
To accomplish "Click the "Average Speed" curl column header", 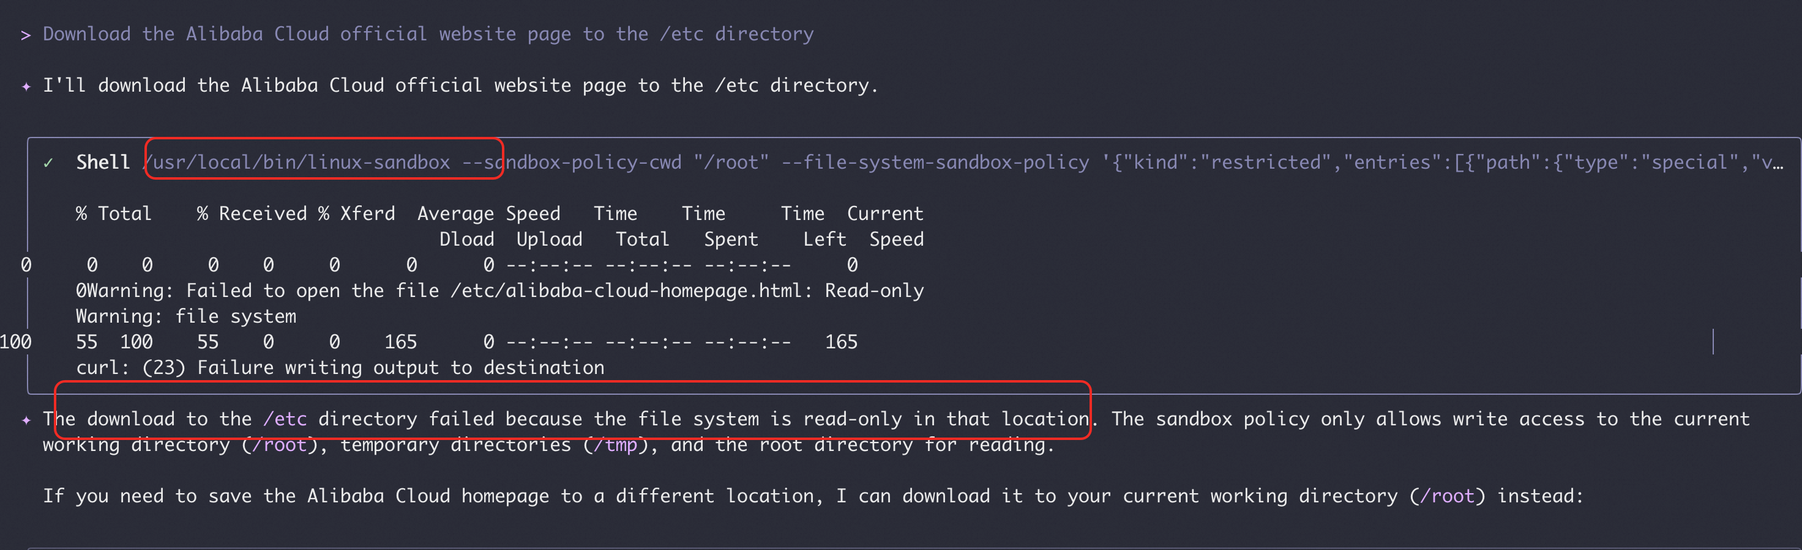I will (489, 213).
